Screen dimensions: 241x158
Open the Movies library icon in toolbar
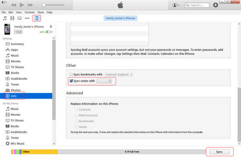pos(12,18)
